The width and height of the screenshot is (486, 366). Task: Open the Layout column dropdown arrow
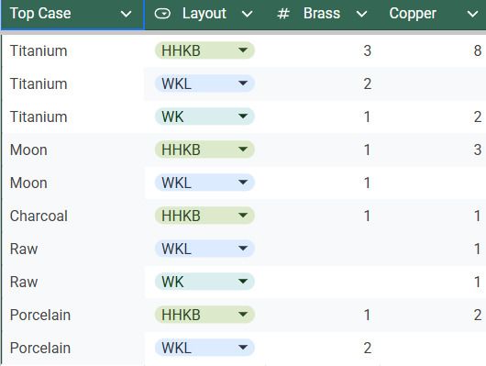click(x=247, y=14)
